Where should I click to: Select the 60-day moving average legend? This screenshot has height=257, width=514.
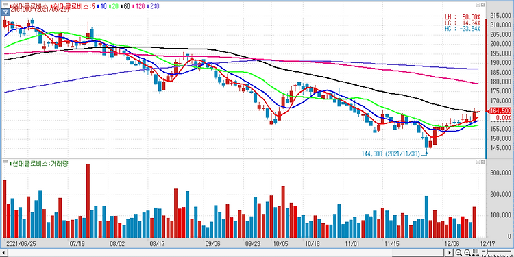pyautogui.click(x=125, y=6)
